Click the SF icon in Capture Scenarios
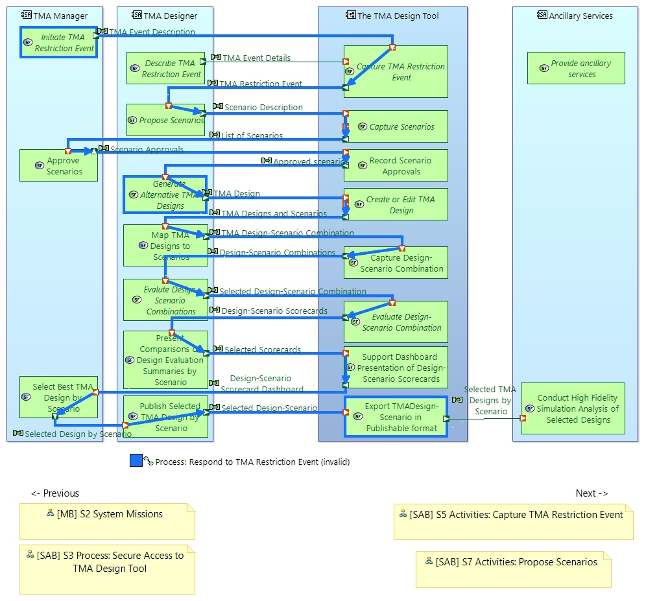This screenshot has width=646, height=601. point(363,126)
